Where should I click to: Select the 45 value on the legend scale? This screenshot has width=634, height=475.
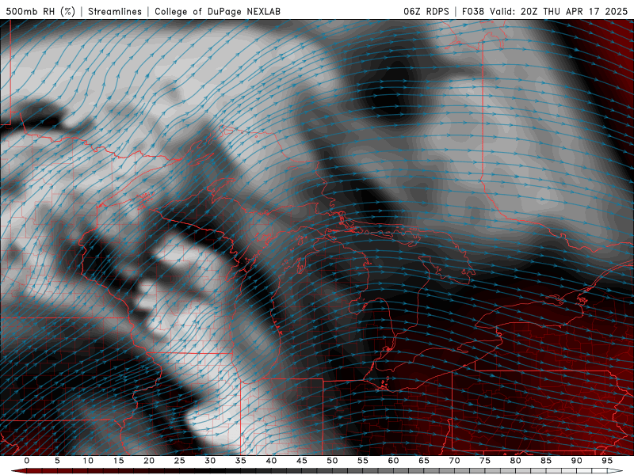[301, 461]
